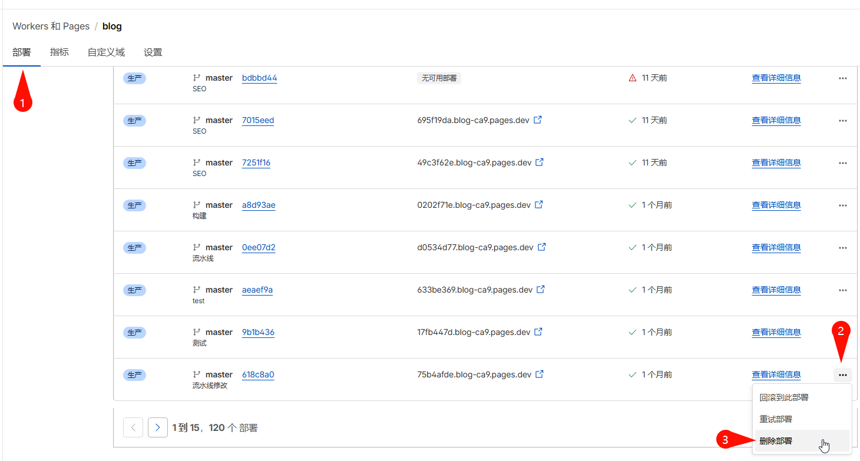Open the 设置 tab
Image resolution: width=860 pixels, height=461 pixels.
tap(153, 52)
